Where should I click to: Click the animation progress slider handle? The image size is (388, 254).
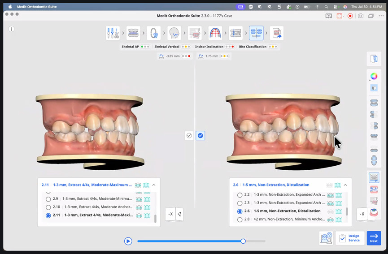coord(243,241)
